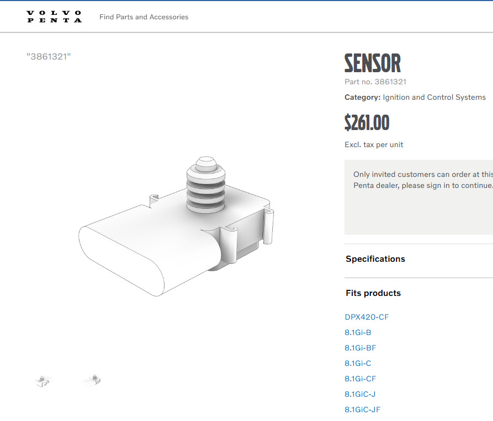Image resolution: width=493 pixels, height=421 pixels.
Task: Open the 8.1Gi-CF product link
Action: (360, 379)
